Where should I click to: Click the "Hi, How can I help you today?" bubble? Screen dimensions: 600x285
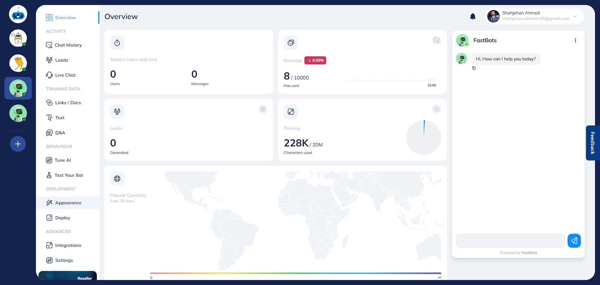[x=506, y=59]
